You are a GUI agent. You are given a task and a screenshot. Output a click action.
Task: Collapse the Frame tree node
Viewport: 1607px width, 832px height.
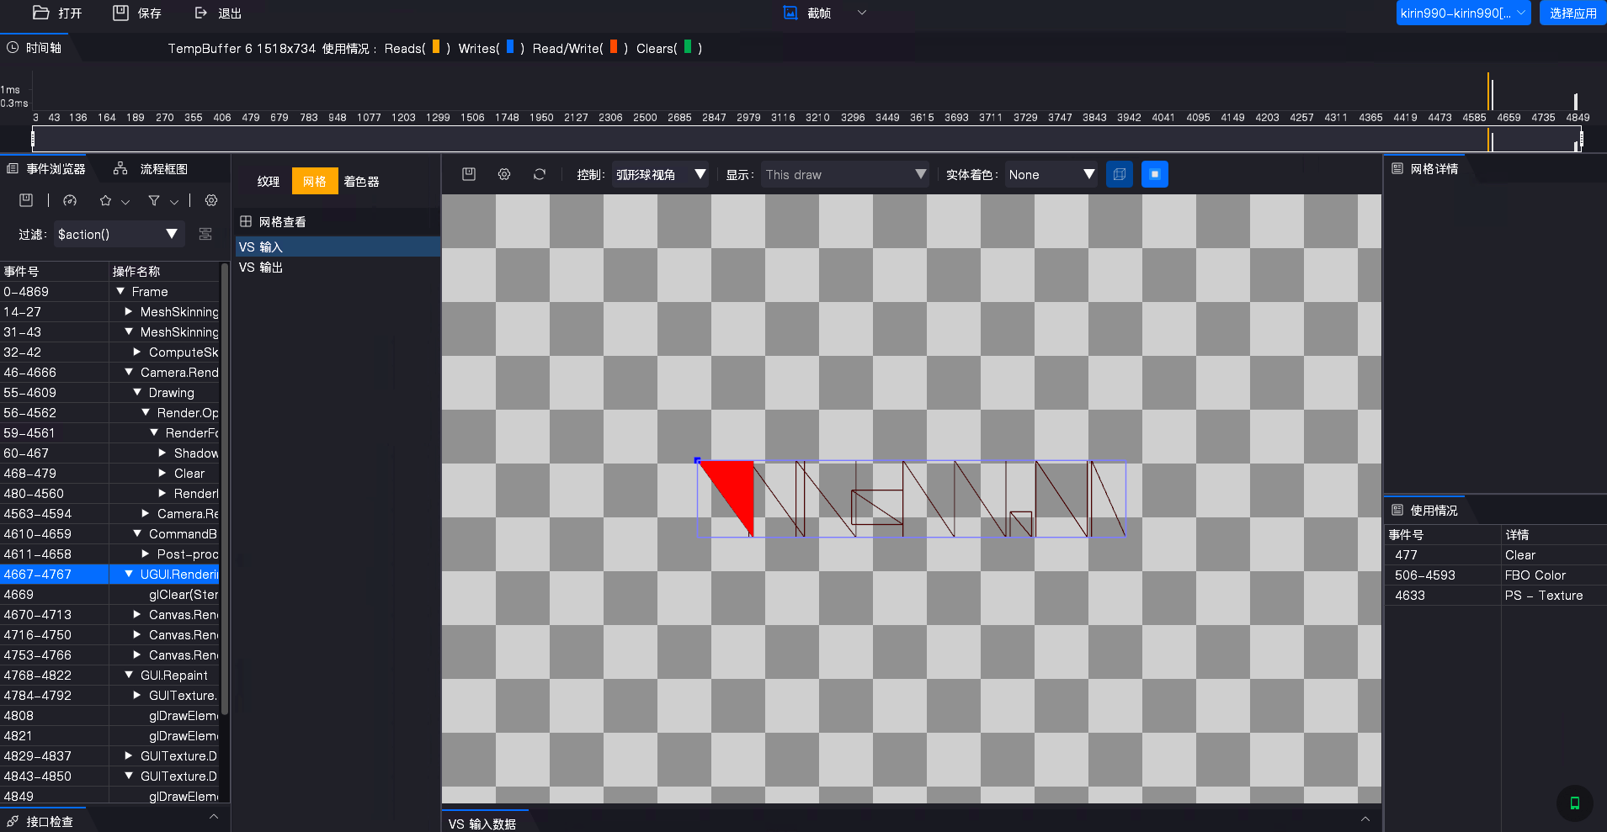point(120,291)
